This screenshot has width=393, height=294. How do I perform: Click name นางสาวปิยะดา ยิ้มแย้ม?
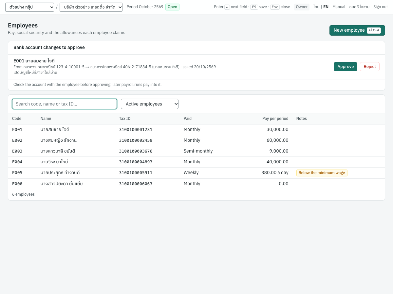[x=62, y=184]
